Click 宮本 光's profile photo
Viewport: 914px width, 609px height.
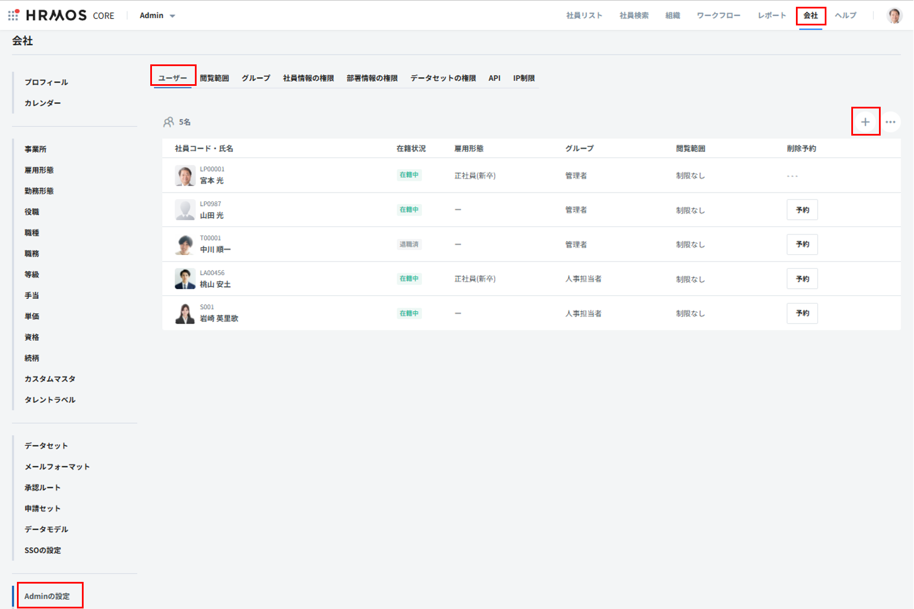[x=185, y=176]
